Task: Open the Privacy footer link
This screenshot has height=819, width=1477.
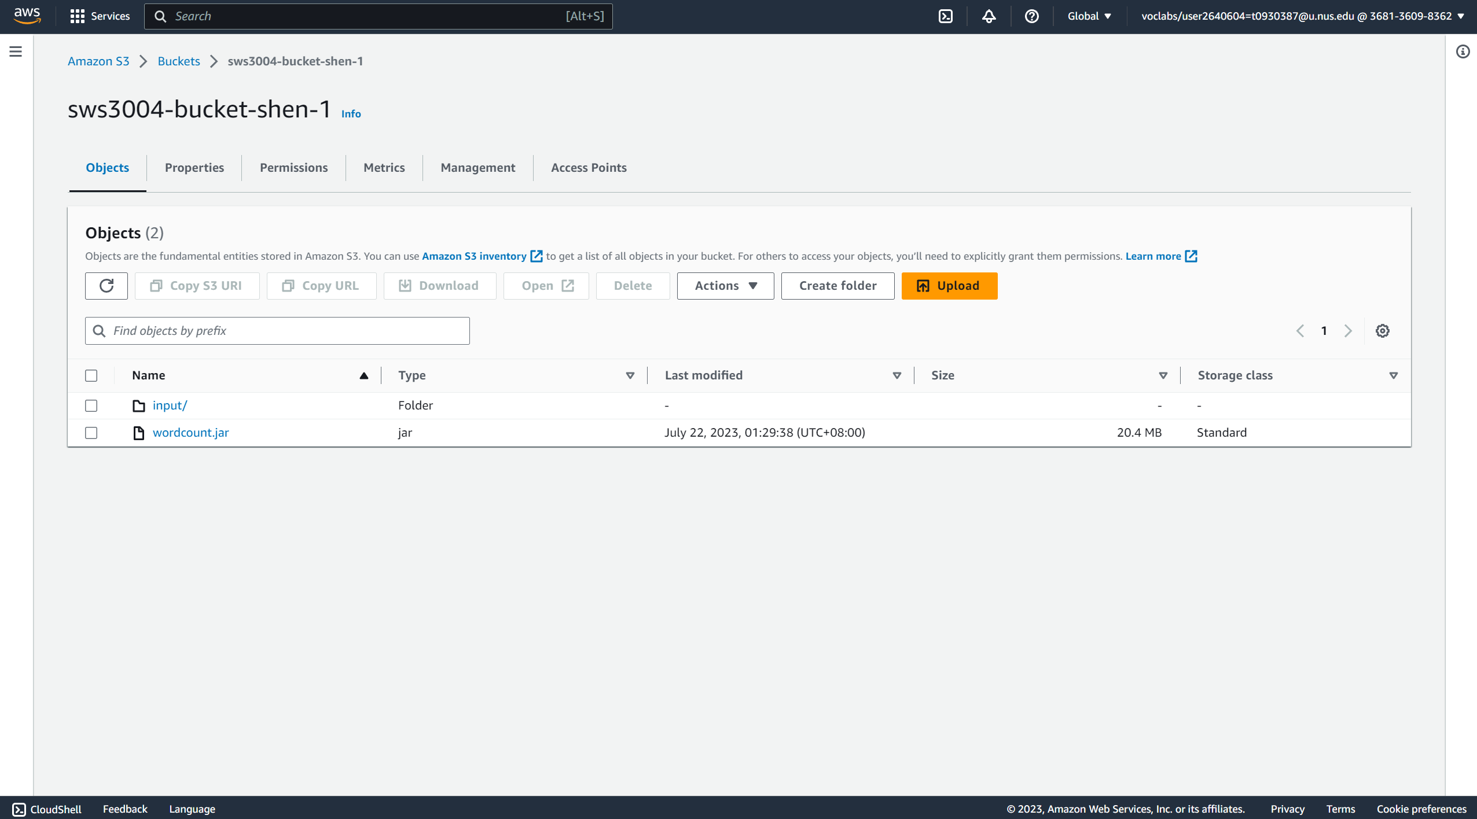Action: (x=1287, y=809)
